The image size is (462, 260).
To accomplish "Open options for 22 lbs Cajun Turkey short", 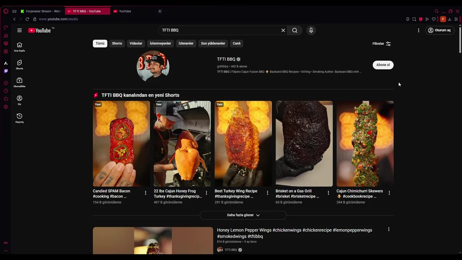I will click(x=206, y=193).
